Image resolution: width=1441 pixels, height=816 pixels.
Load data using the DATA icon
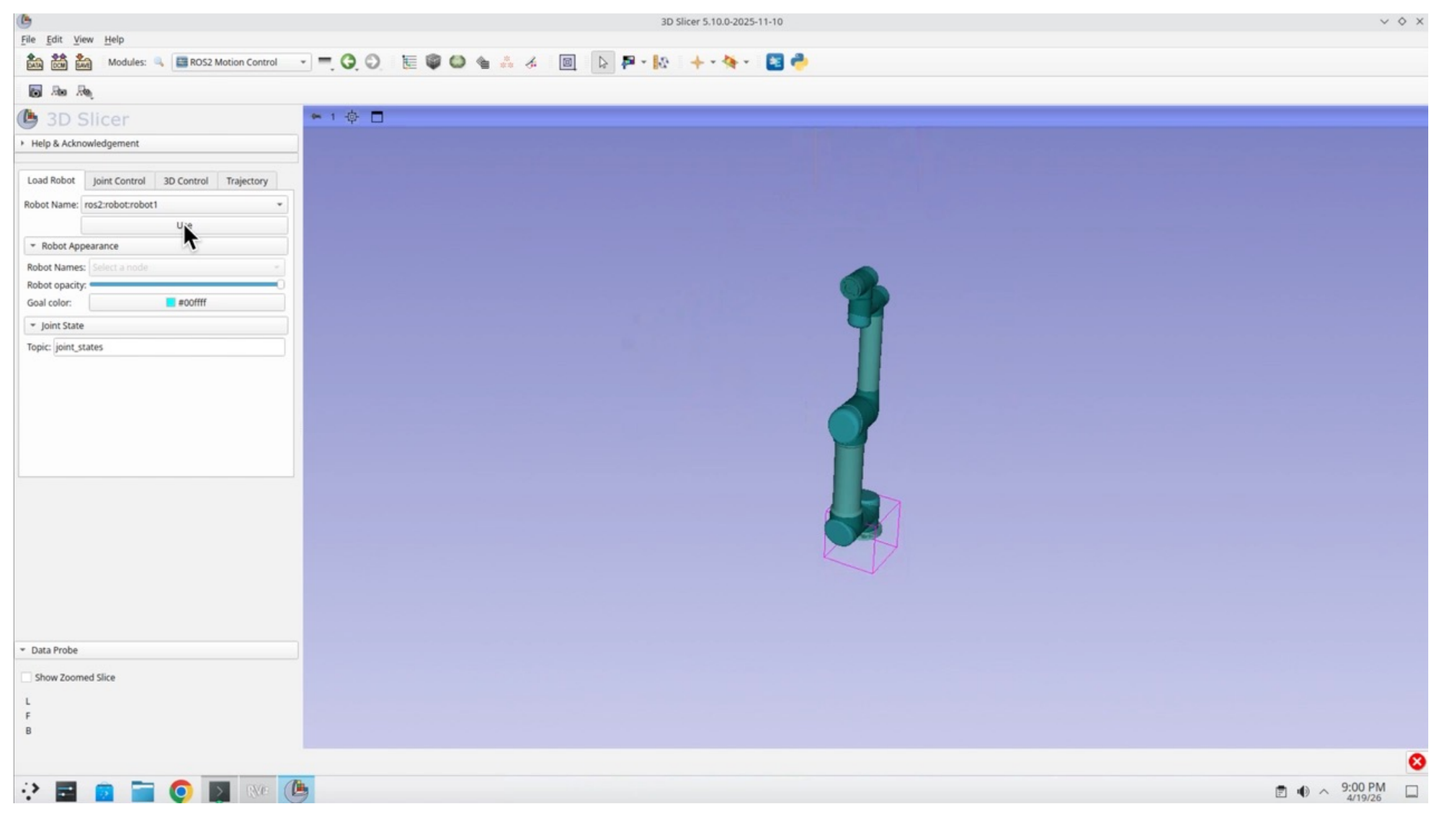[33, 63]
